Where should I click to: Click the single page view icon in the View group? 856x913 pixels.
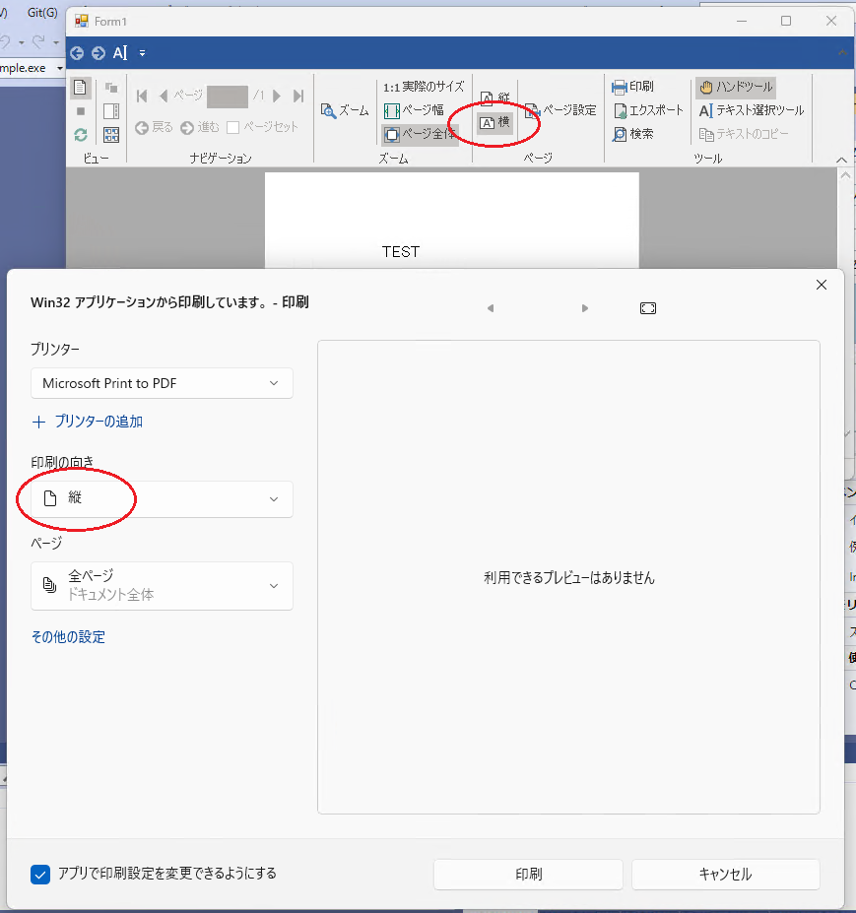coord(80,88)
